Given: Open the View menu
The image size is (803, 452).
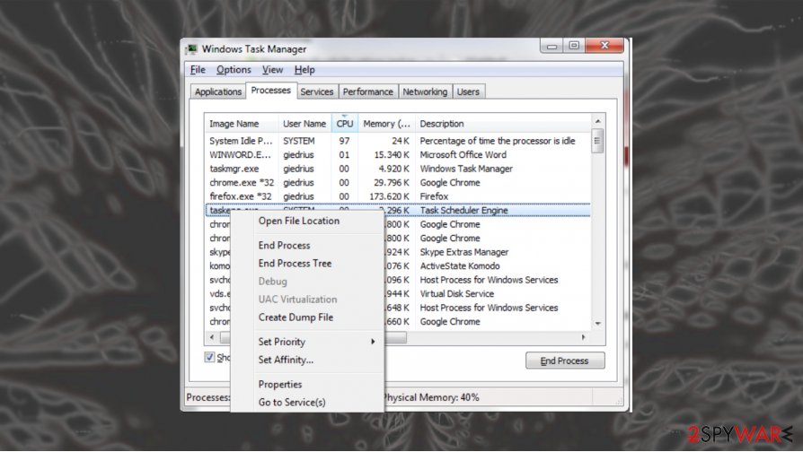Looking at the screenshot, I should pyautogui.click(x=272, y=70).
